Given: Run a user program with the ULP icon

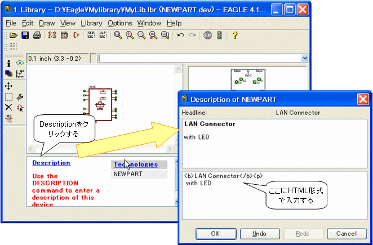Looking at the screenshot, I should point(103,35).
